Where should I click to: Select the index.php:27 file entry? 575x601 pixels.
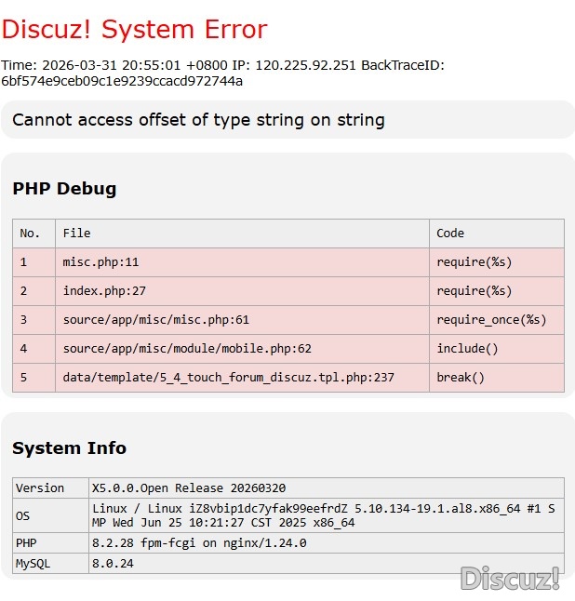pos(104,291)
